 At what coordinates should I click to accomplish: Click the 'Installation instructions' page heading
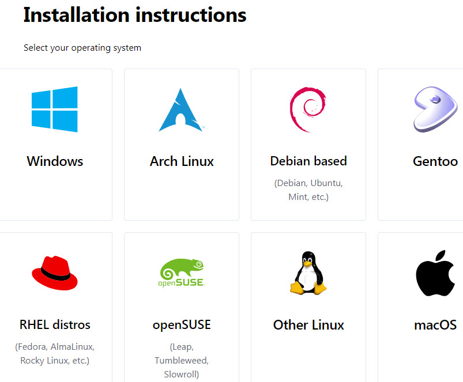point(135,15)
